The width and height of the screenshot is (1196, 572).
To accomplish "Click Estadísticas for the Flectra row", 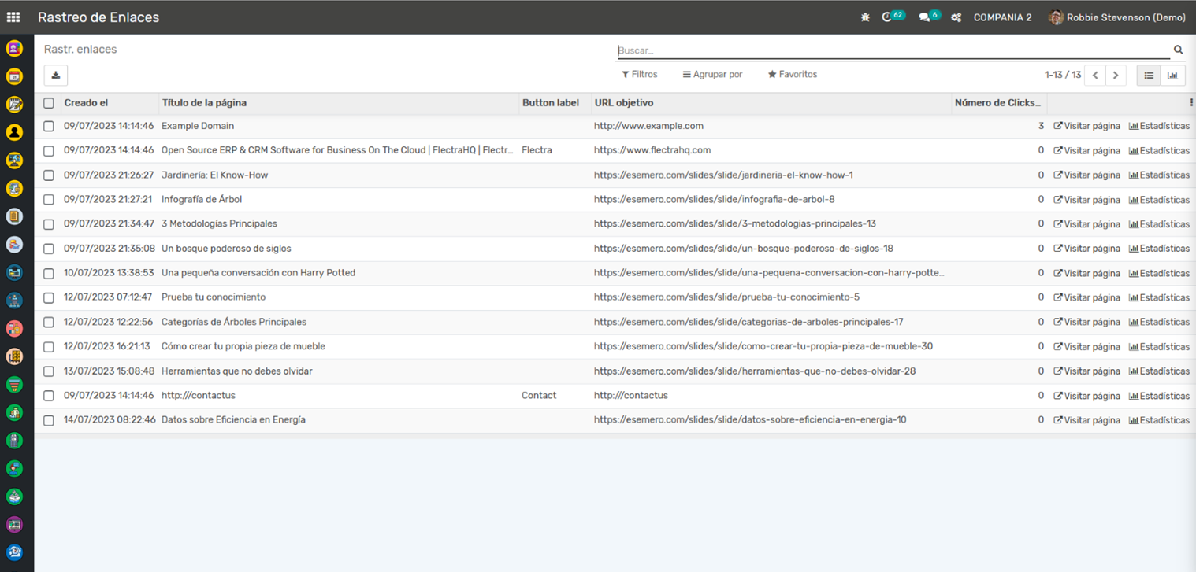I will click(1159, 150).
